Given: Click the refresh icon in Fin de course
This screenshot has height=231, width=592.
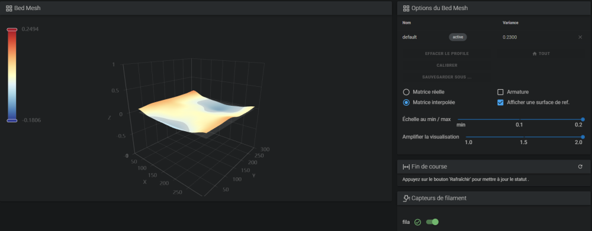Looking at the screenshot, I should (580, 167).
